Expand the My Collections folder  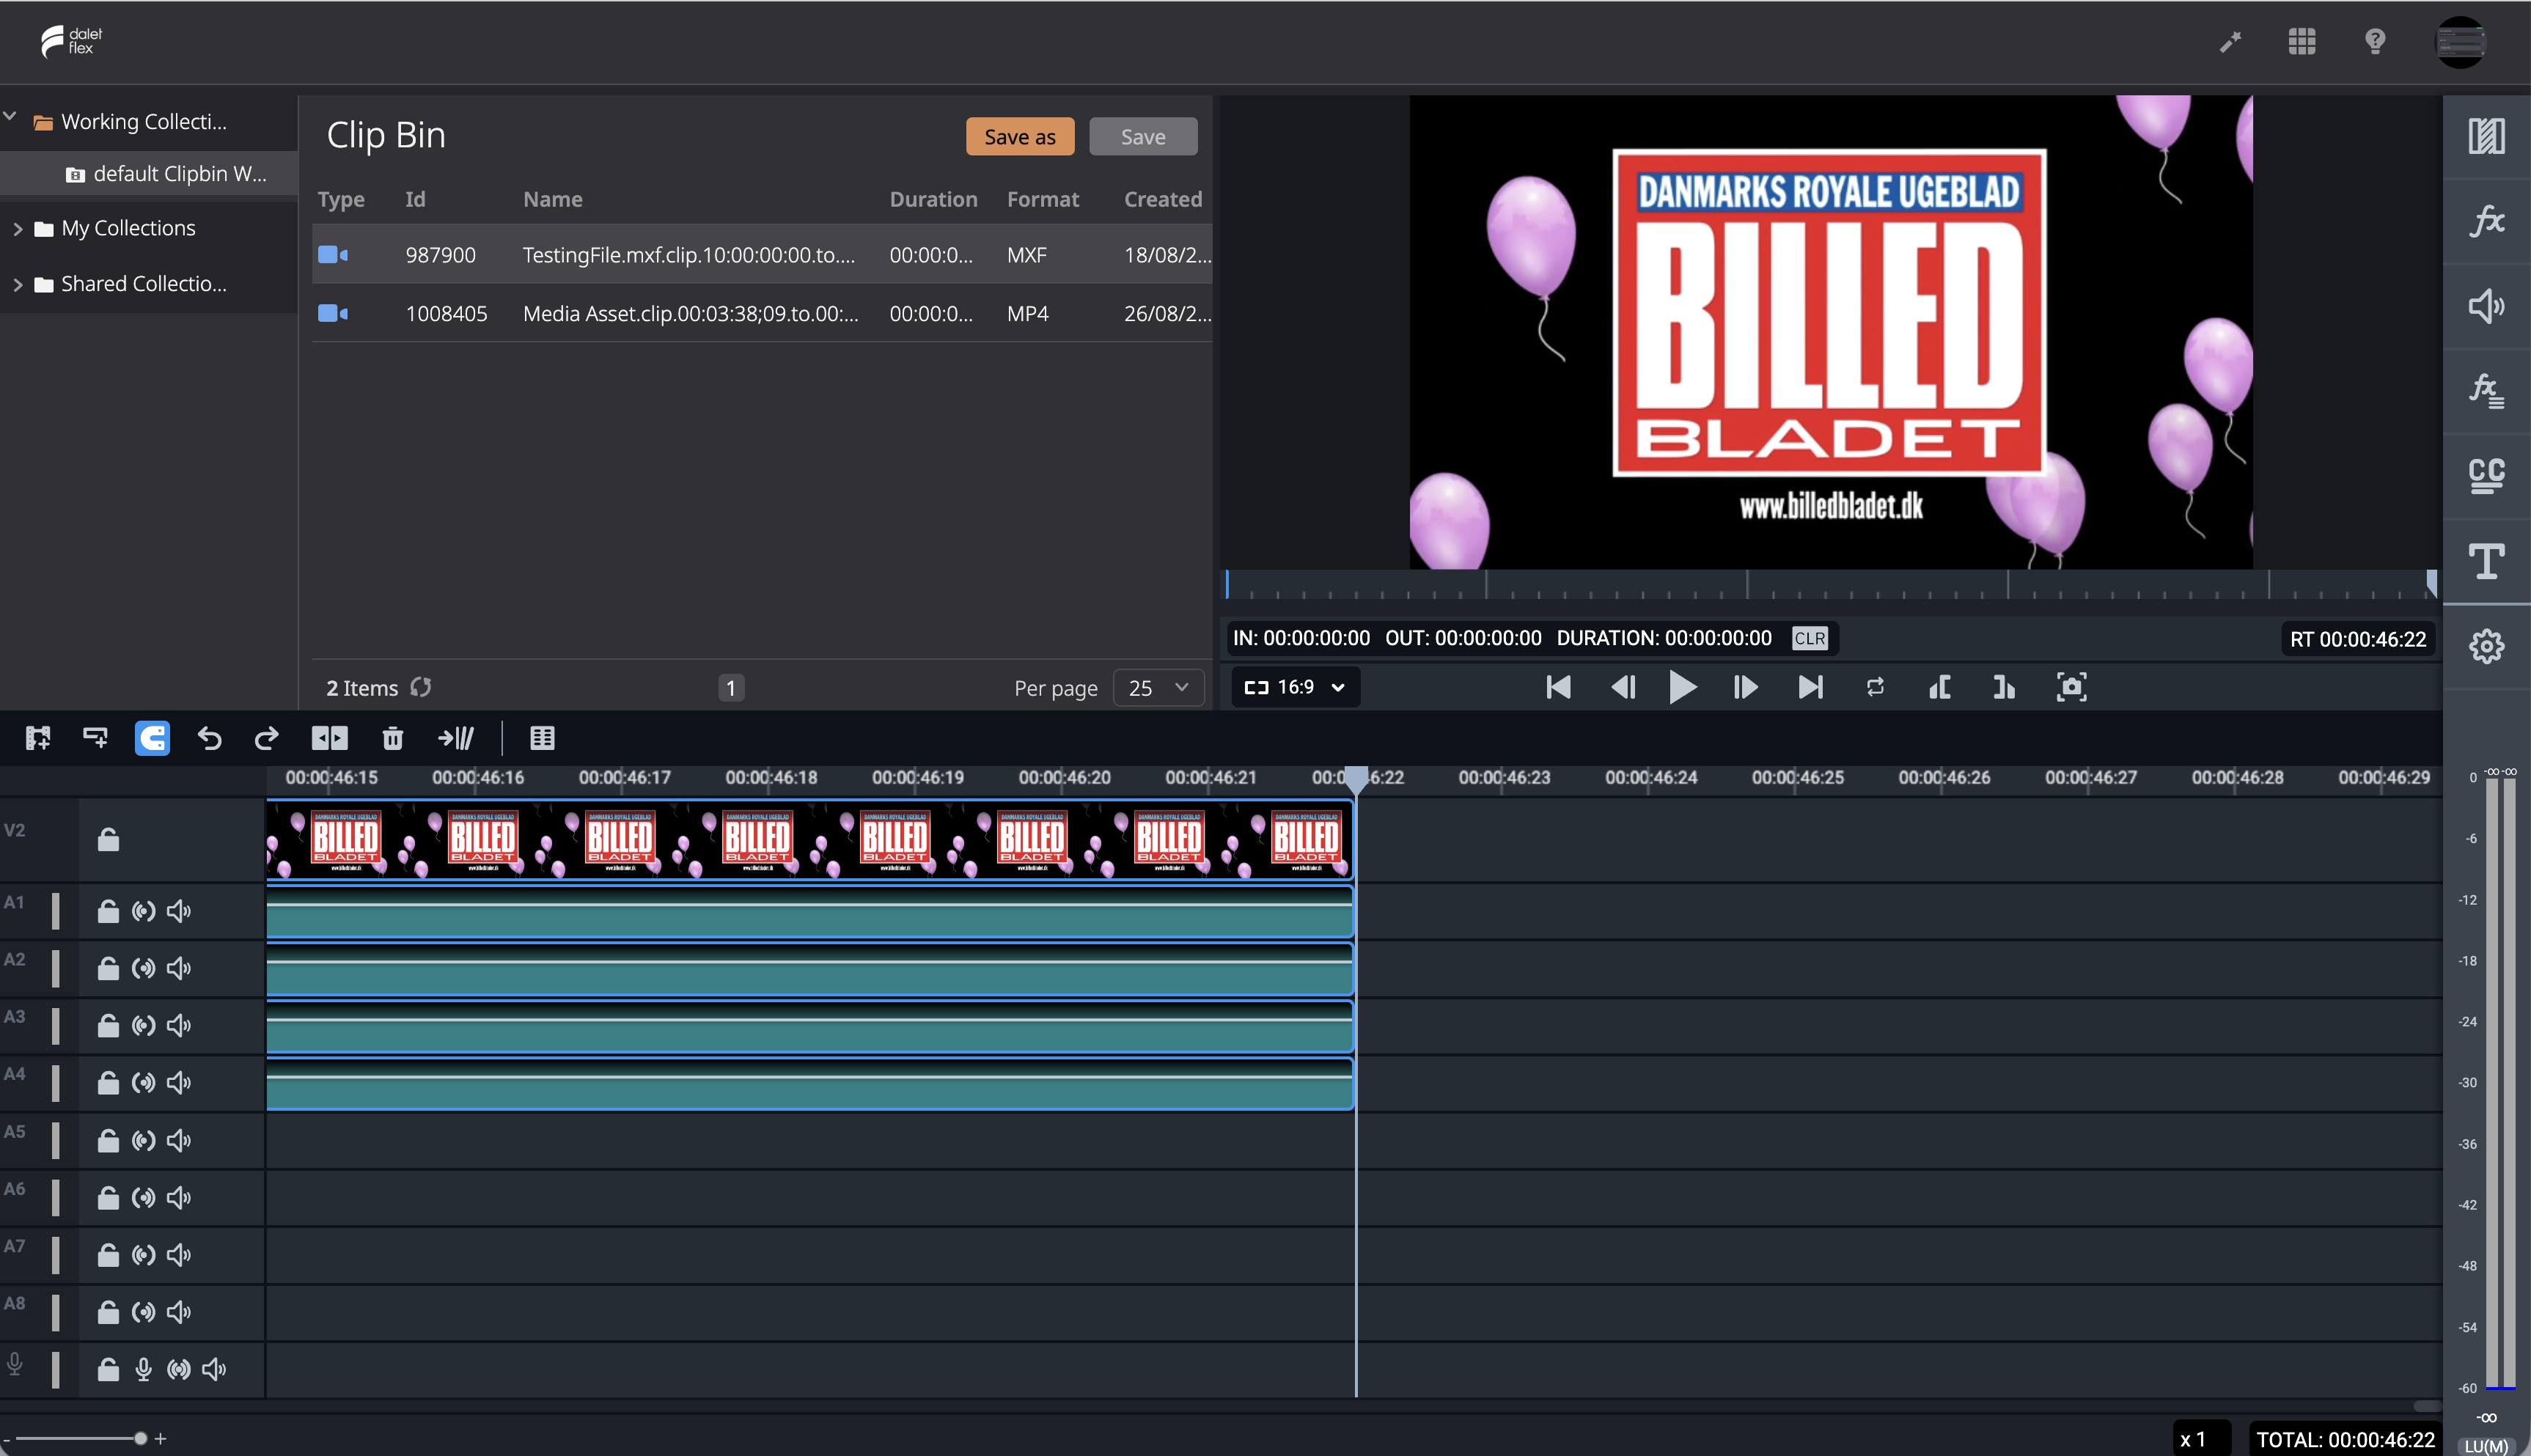click(x=17, y=229)
